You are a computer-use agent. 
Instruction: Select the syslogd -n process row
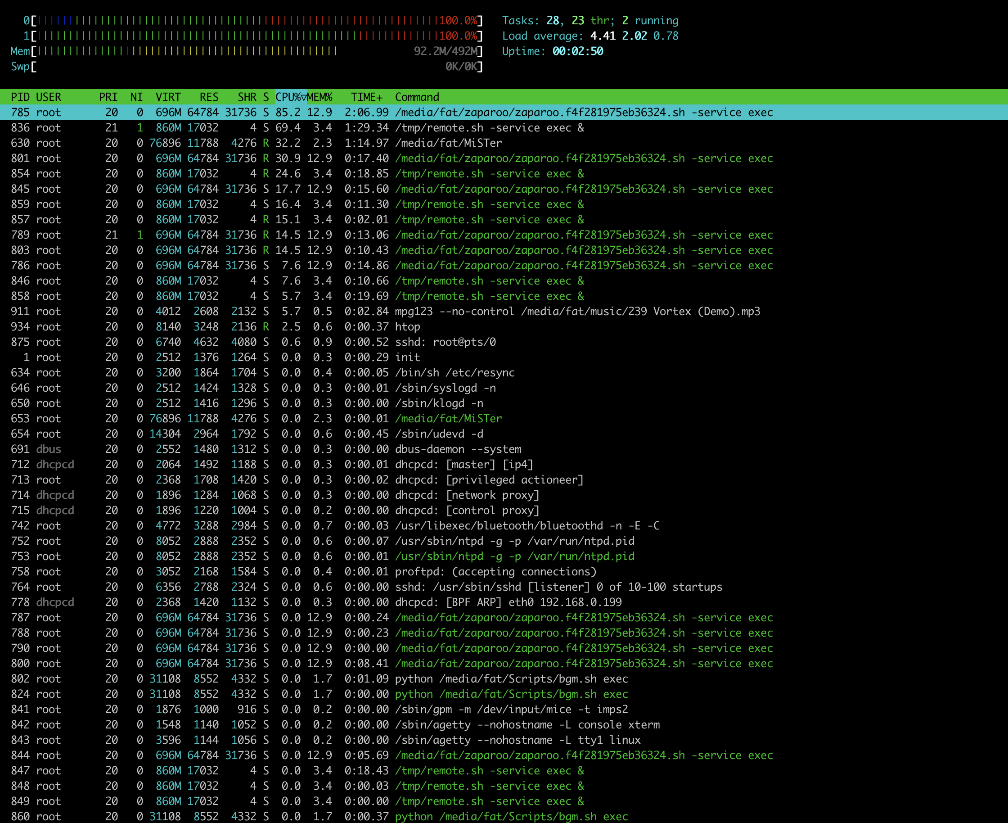click(x=504, y=388)
